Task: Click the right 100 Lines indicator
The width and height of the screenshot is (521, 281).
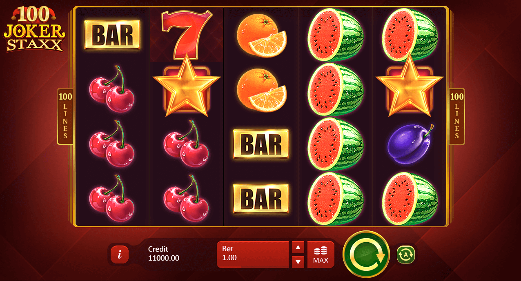Action: click(457, 116)
